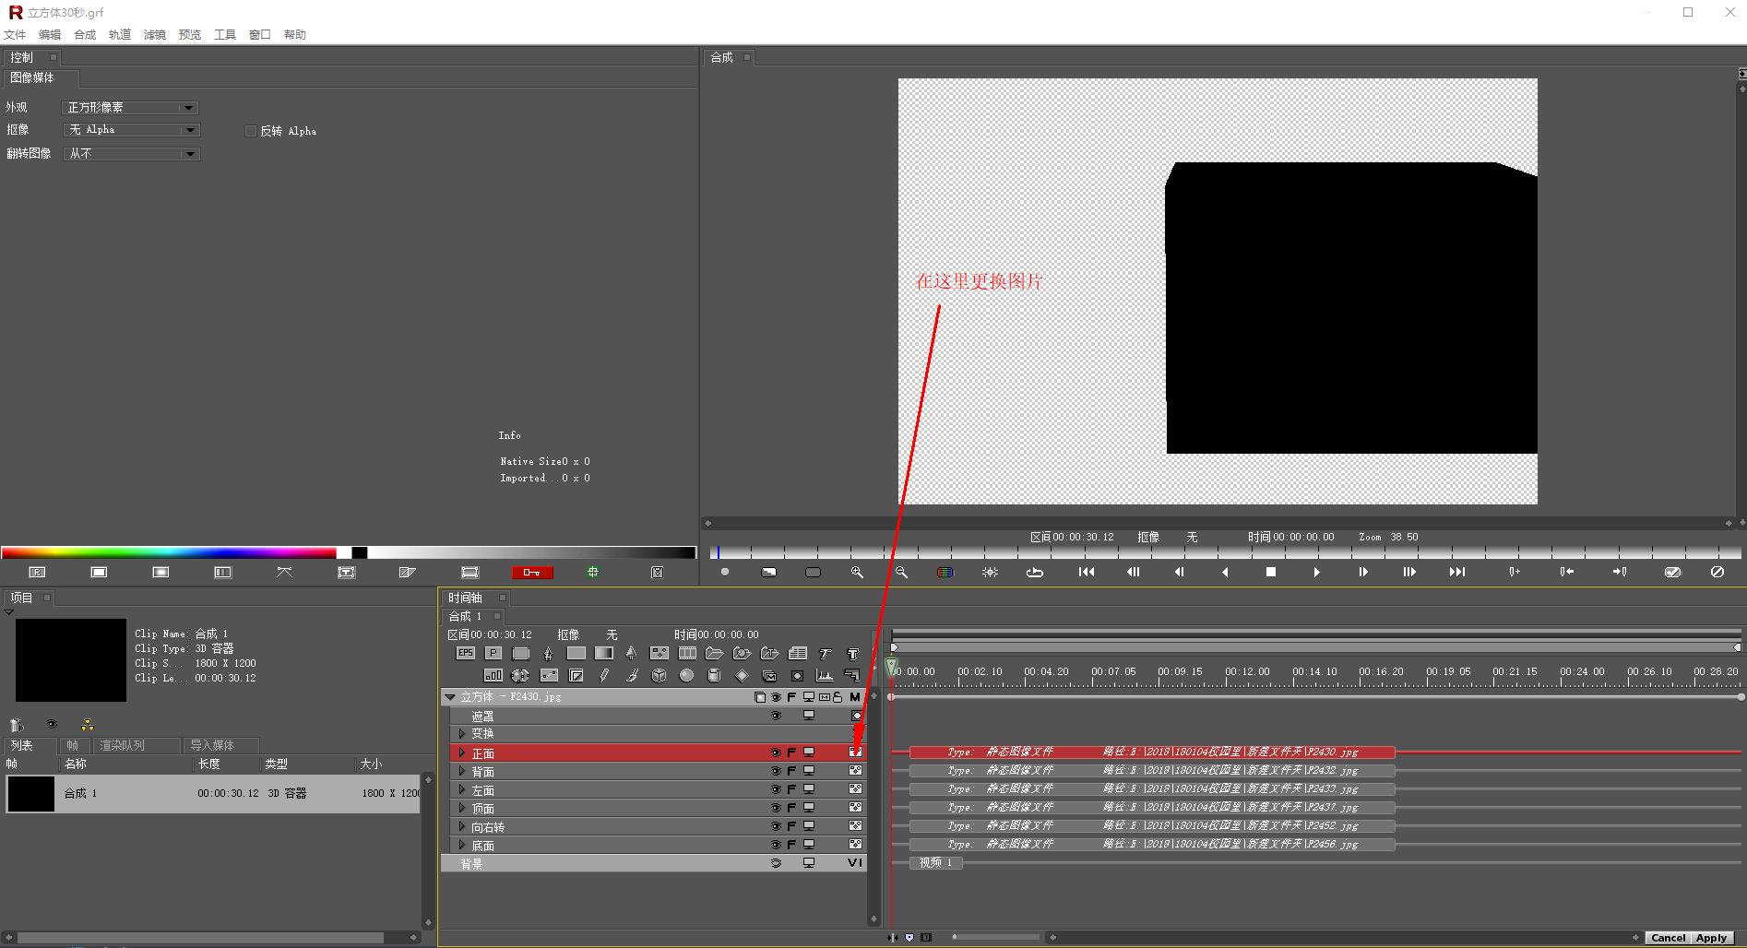Pick a shade from the grayscale bar
The height and width of the screenshot is (948, 1747).
click(x=531, y=552)
